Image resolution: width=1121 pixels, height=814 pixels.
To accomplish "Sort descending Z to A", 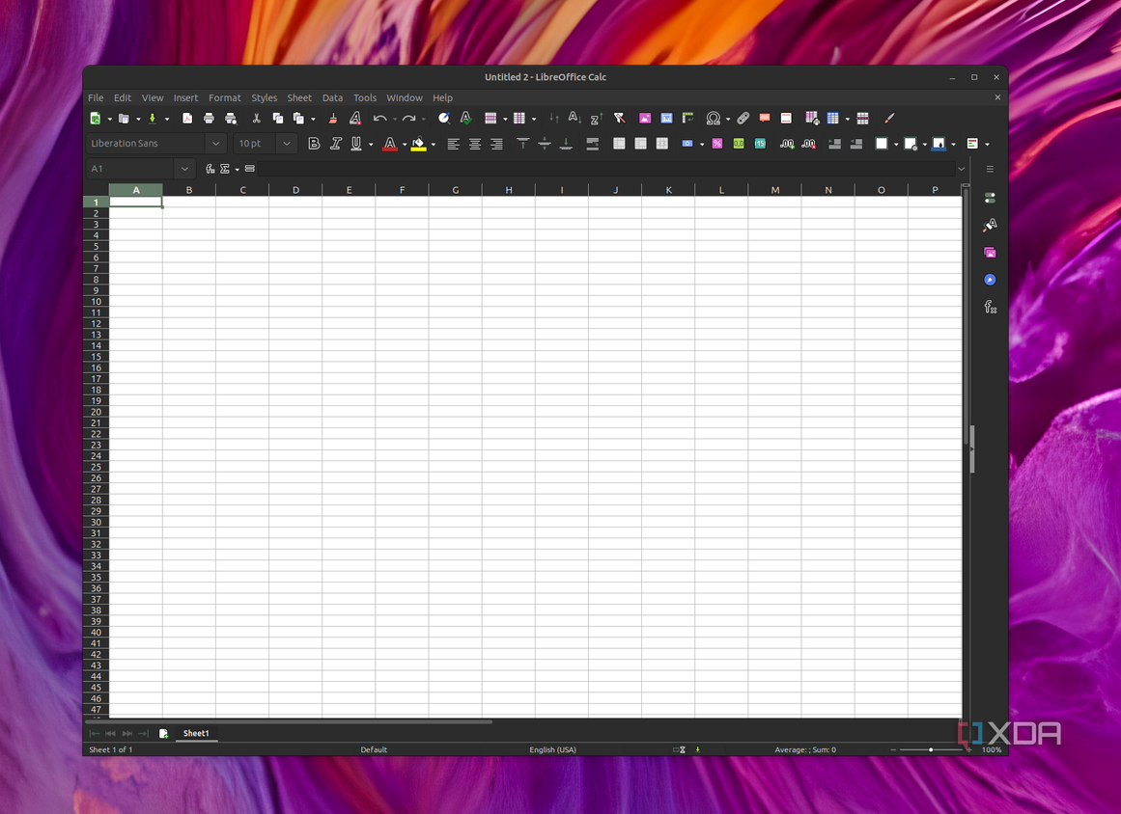I will pos(596,119).
